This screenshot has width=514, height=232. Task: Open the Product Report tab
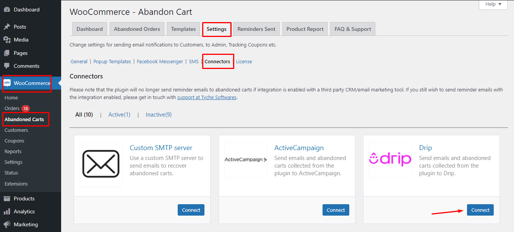[305, 29]
